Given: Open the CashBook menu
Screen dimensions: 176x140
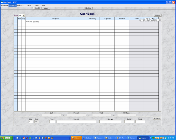Looking at the screenshot, I should pyautogui.click(x=12, y=5).
